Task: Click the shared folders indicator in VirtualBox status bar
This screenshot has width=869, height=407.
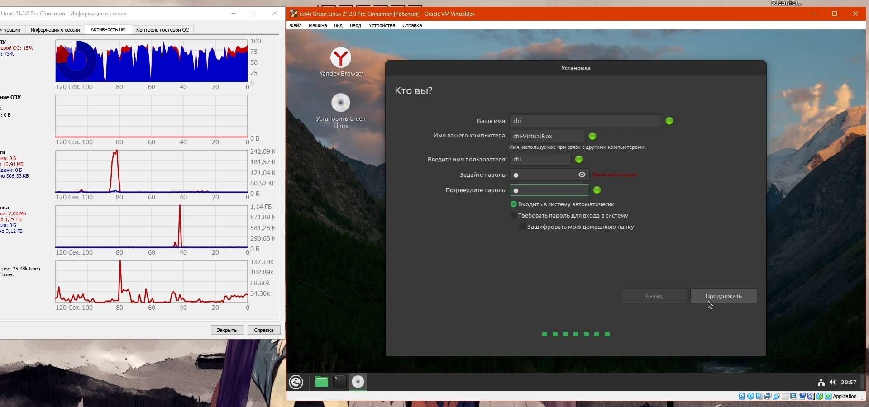Action: point(785,396)
